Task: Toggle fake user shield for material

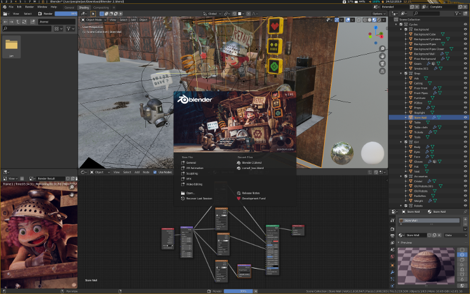Action: (x=430, y=235)
